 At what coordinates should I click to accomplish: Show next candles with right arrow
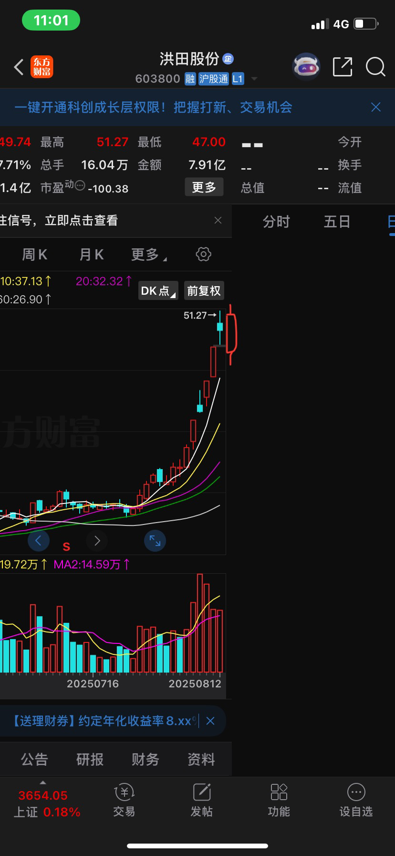tap(97, 541)
